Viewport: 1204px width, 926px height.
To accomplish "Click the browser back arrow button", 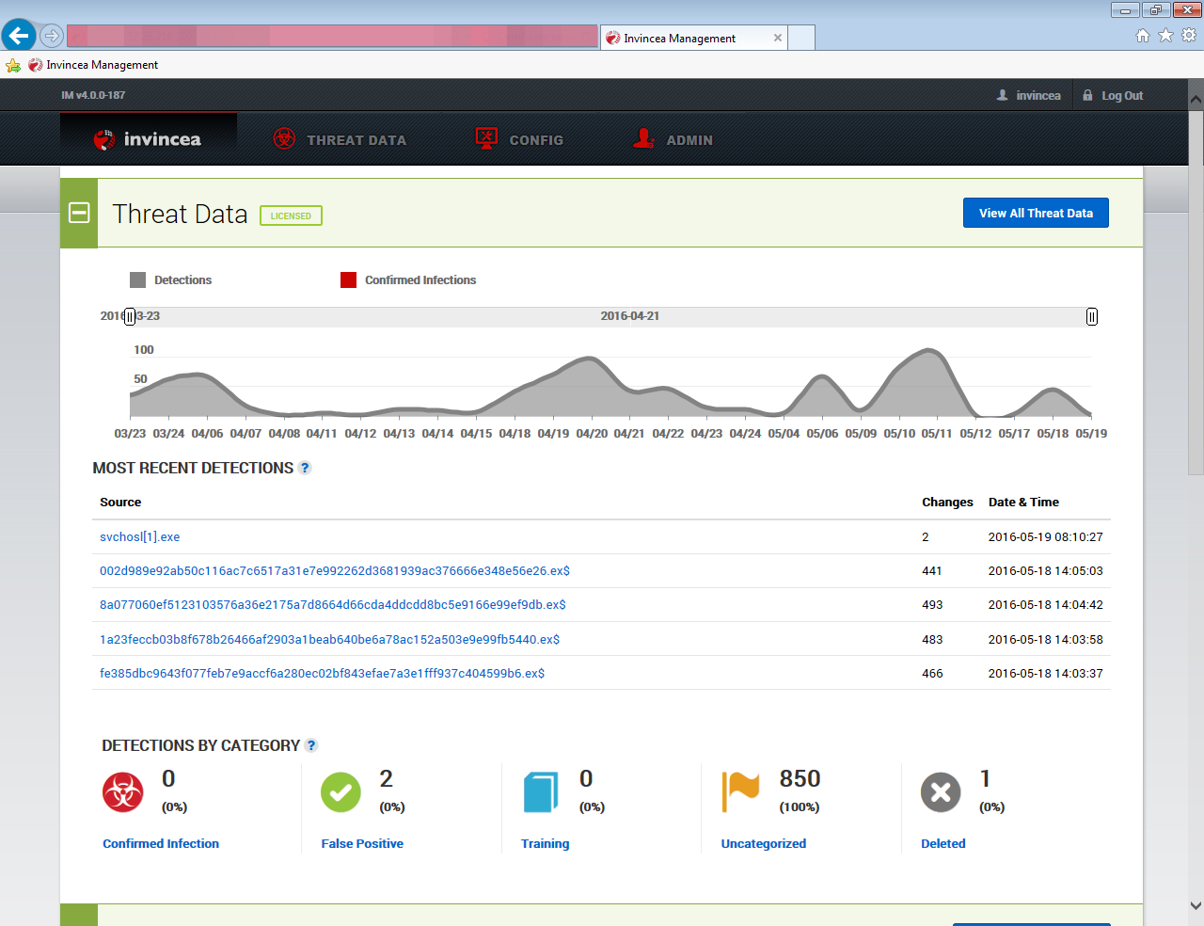I will pyautogui.click(x=19, y=36).
